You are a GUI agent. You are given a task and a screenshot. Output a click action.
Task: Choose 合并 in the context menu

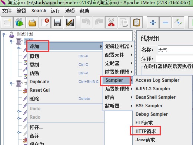pyautogui.click(x=65, y=136)
